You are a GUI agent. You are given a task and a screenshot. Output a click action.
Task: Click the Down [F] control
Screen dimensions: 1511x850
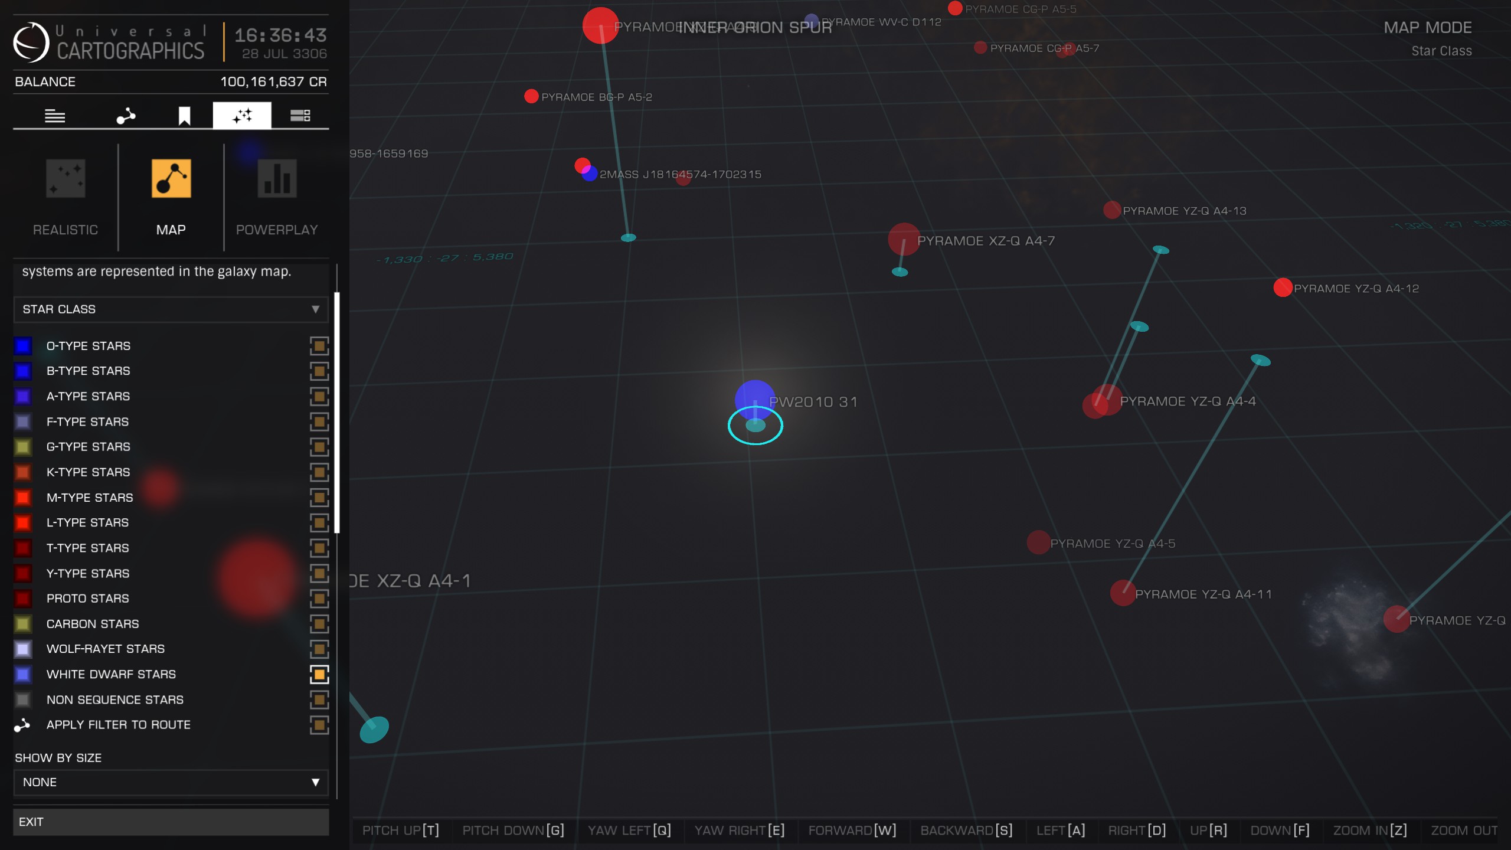(x=1280, y=831)
